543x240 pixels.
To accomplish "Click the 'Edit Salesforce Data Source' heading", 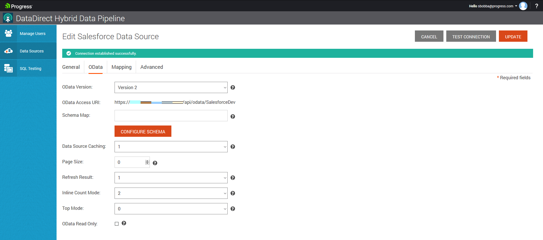I will 111,36.
